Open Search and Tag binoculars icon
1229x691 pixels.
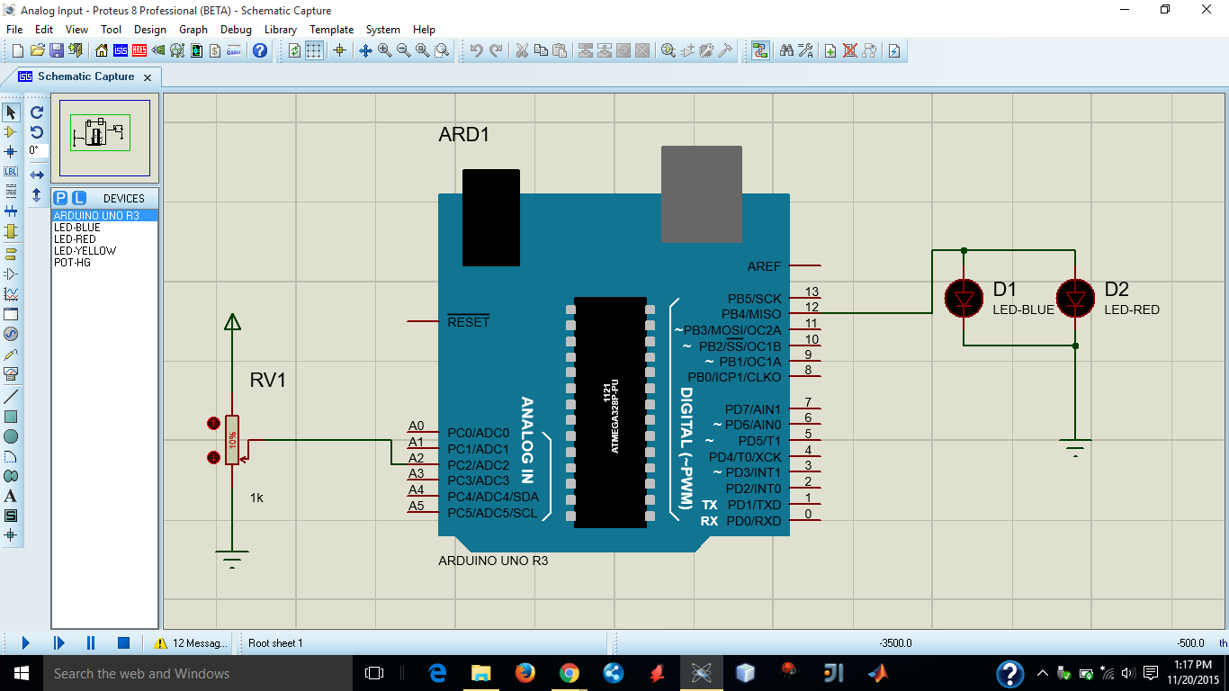(x=786, y=50)
